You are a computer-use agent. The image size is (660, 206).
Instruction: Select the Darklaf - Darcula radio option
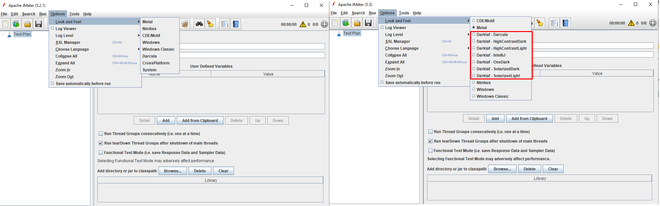(473, 34)
